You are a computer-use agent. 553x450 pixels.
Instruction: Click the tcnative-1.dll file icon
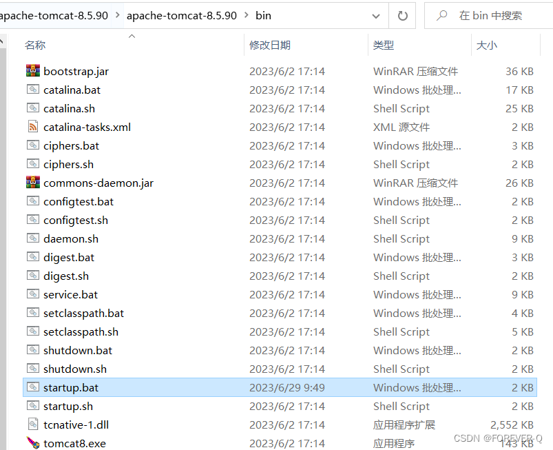coord(33,424)
